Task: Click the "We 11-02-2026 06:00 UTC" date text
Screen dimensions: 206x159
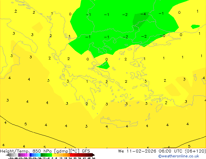Action: tap(151, 151)
